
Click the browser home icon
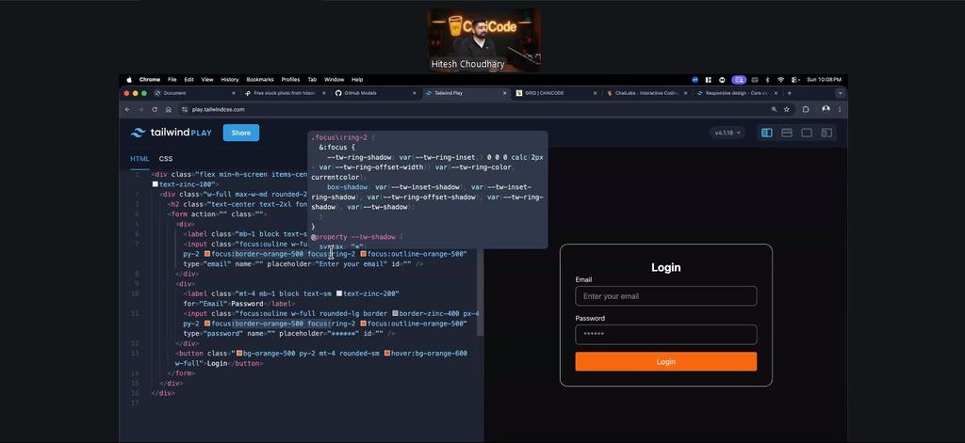coord(168,109)
